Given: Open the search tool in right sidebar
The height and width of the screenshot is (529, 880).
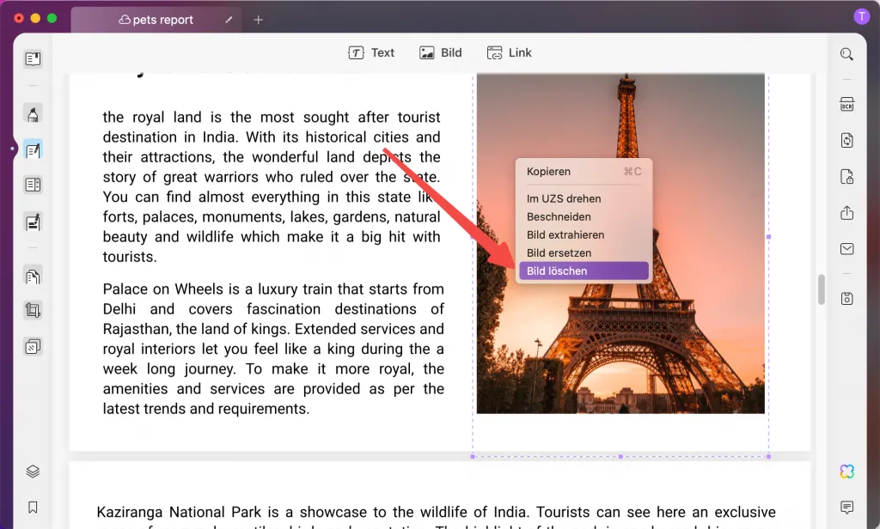Looking at the screenshot, I should point(846,53).
